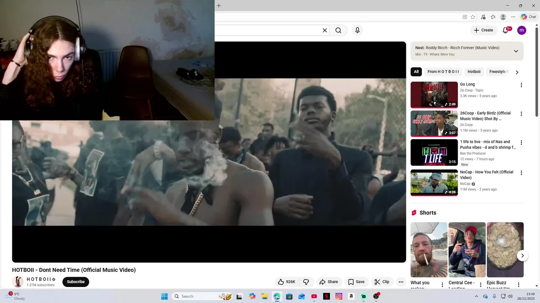This screenshot has height=303, width=540.
Task: Select the 'Freestyle' filter chip
Action: (x=498, y=72)
